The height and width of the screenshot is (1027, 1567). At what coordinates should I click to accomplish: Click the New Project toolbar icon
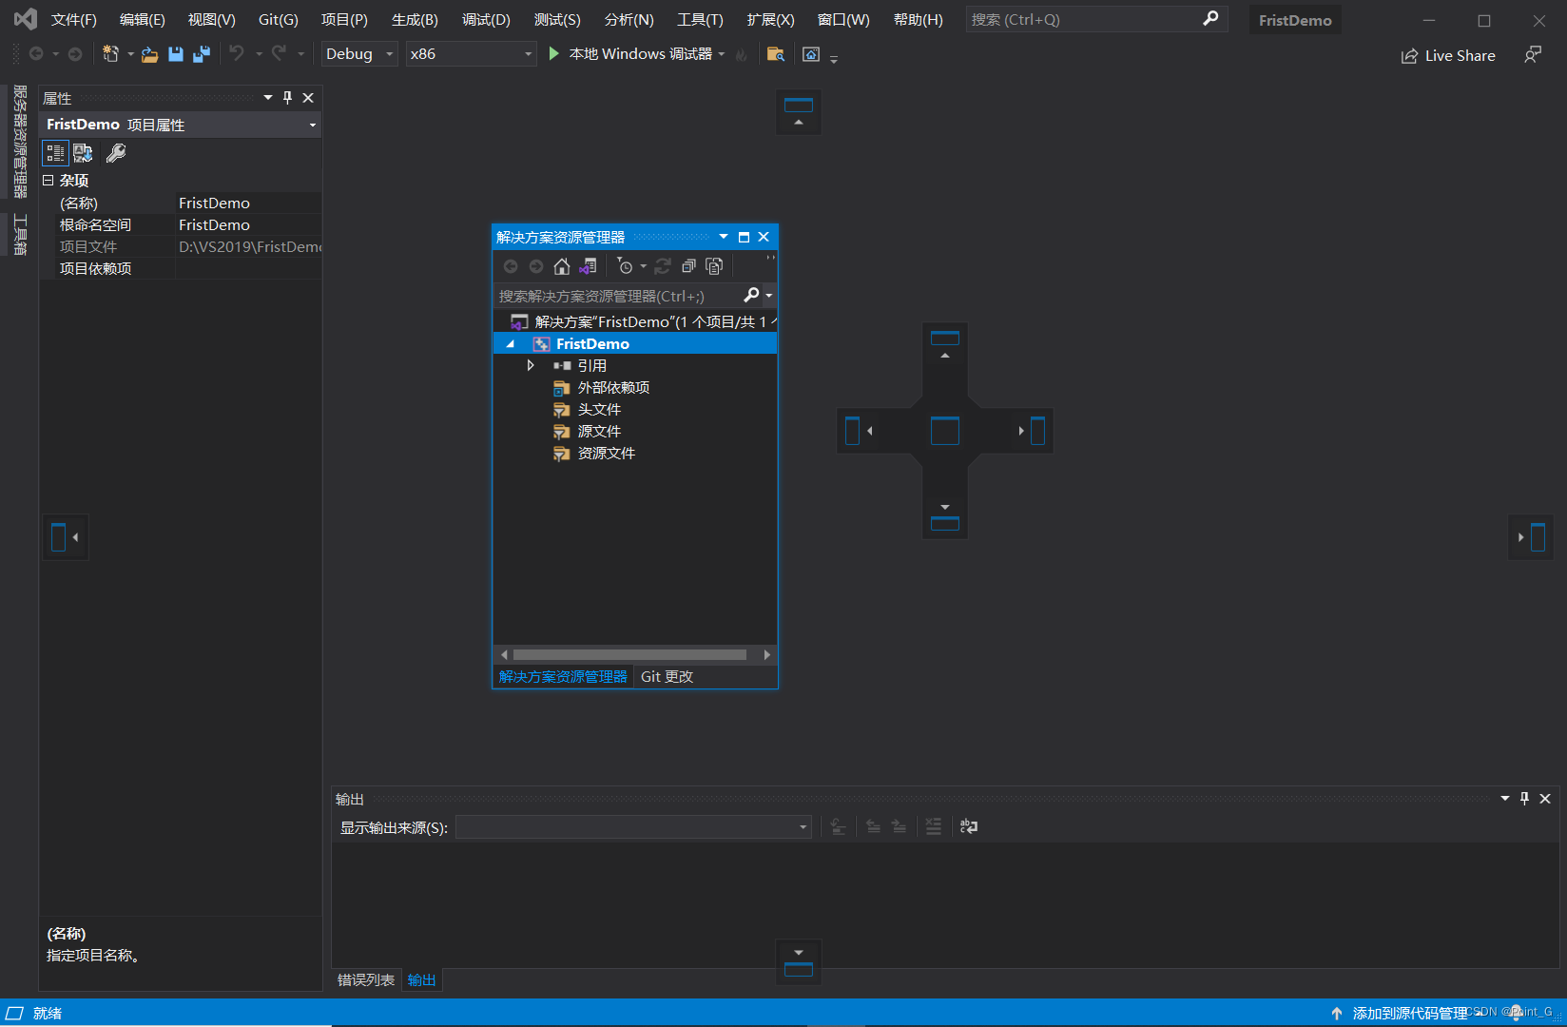pyautogui.click(x=110, y=54)
